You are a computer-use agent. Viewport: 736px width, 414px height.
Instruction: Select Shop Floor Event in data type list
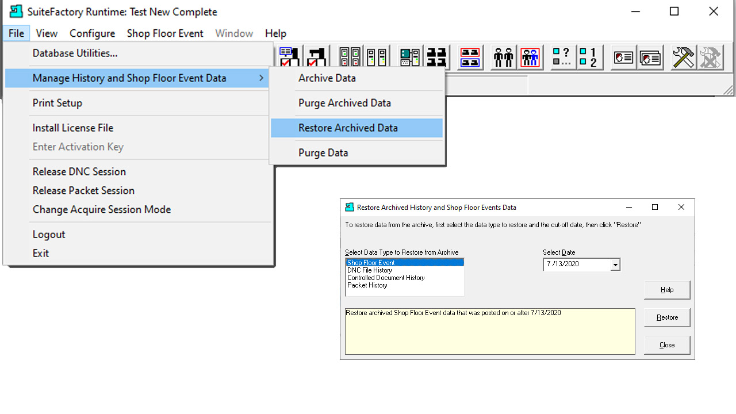(x=404, y=263)
